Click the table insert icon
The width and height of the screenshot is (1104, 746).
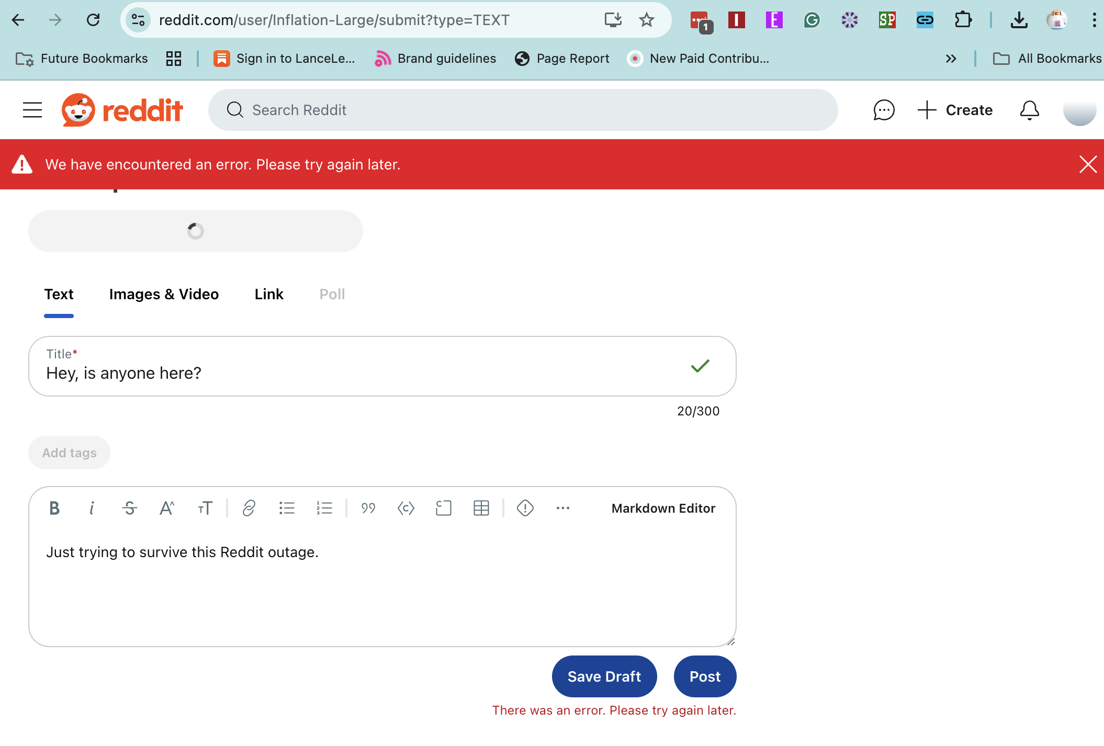coord(480,508)
